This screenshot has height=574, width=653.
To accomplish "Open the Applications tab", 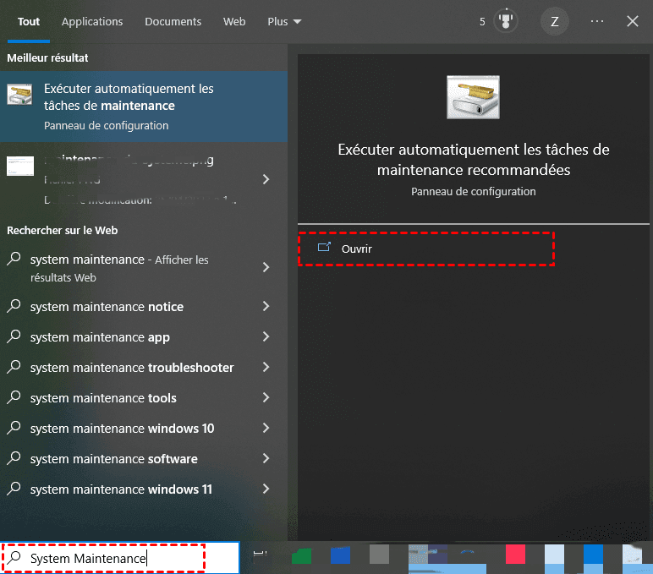I will tap(92, 22).
